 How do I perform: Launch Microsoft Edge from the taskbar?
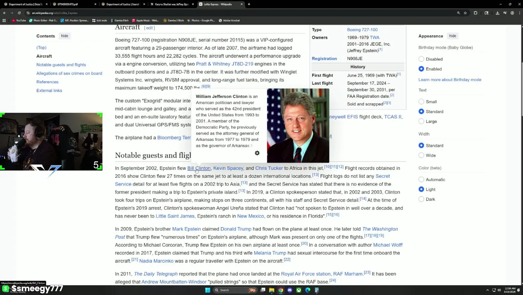coord(308,290)
